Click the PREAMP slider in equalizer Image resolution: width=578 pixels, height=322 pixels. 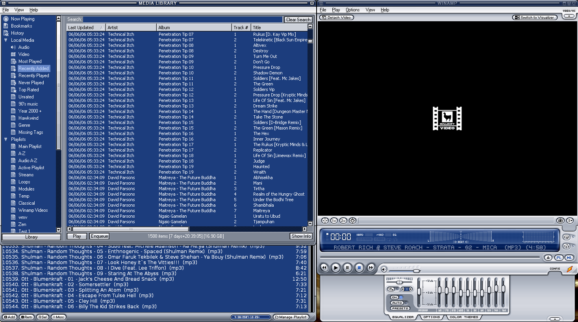click(x=419, y=292)
